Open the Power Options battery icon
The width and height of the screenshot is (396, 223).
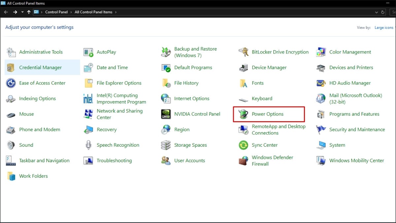tap(243, 114)
